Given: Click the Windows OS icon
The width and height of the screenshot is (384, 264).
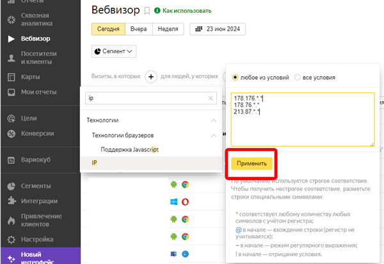Looking at the screenshot, I should click(x=173, y=202).
